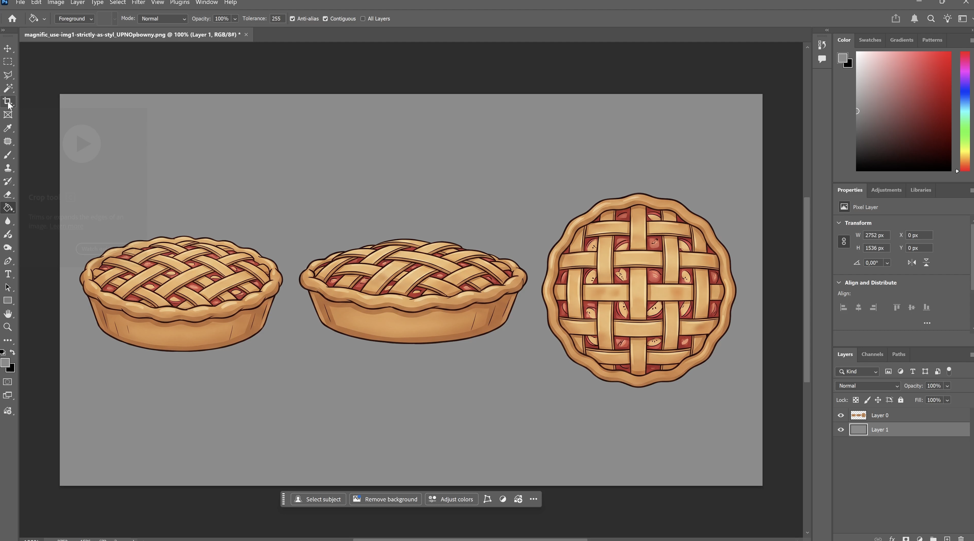This screenshot has width=974, height=541.
Task: Switch to the Channels tab
Action: point(872,354)
